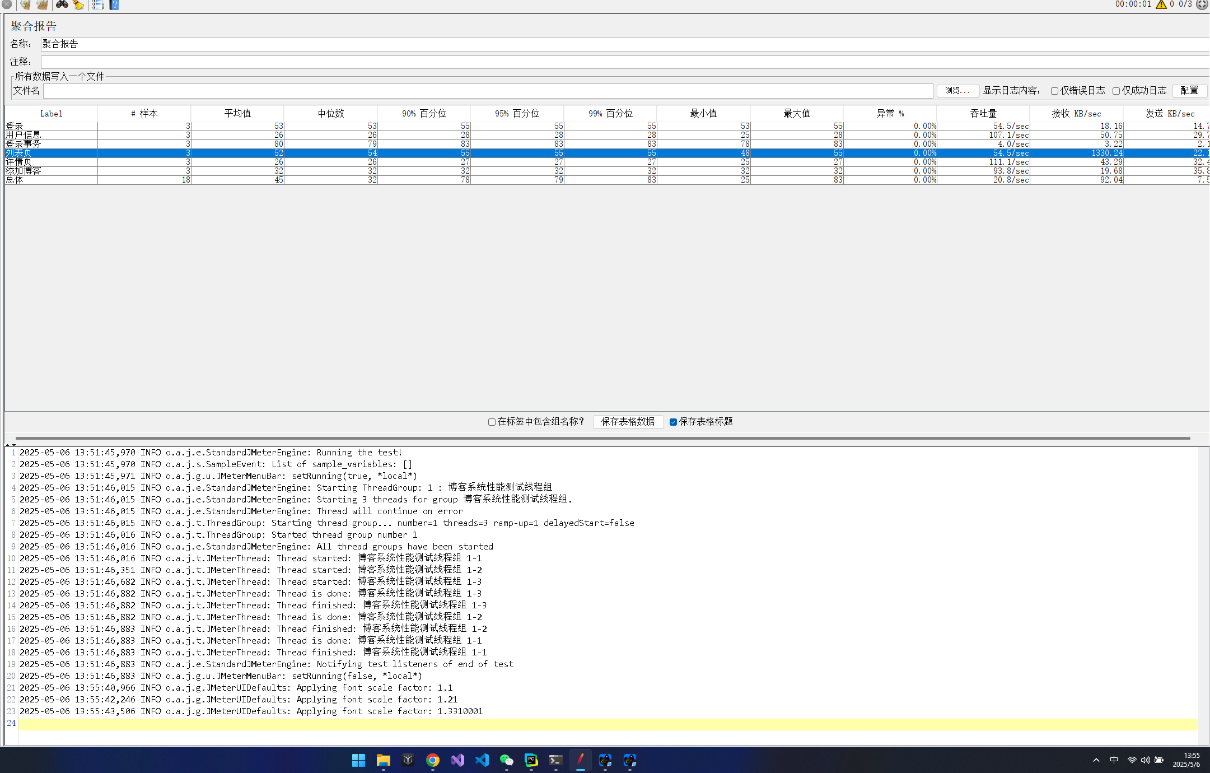This screenshot has width=1210, height=773.
Task: Save table data with 保存表格数据 button
Action: click(628, 422)
